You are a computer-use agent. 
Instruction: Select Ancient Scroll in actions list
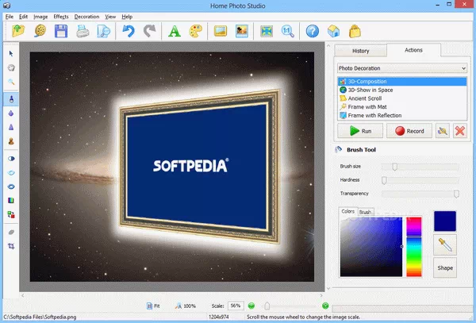367,98
